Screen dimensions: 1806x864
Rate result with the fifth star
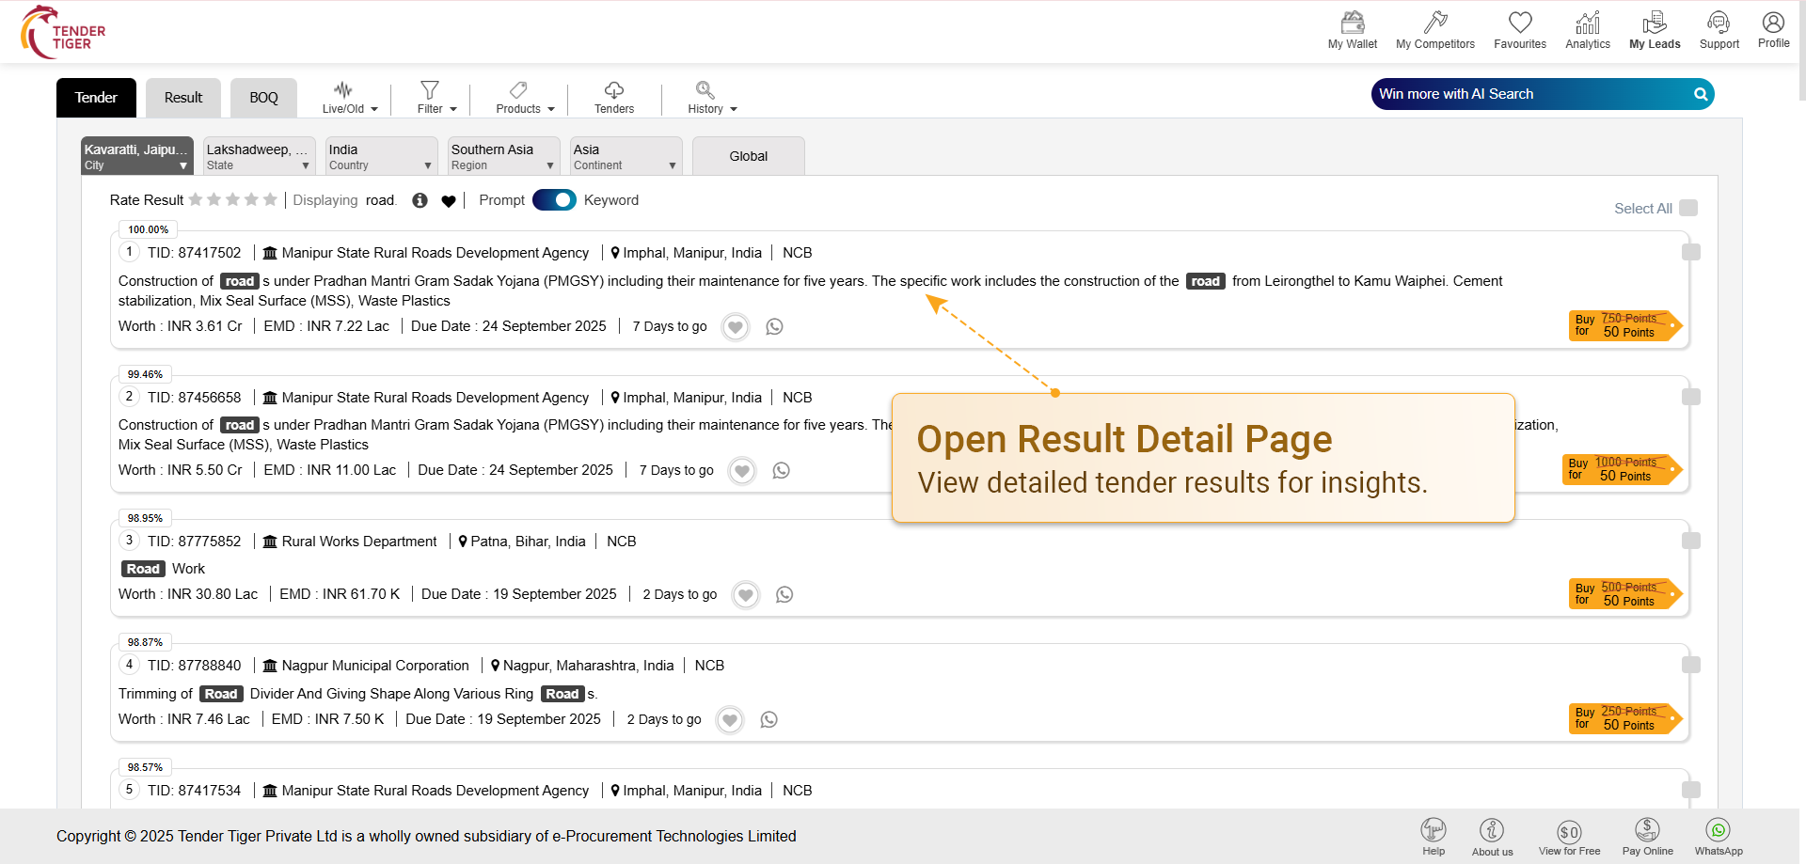click(x=270, y=199)
